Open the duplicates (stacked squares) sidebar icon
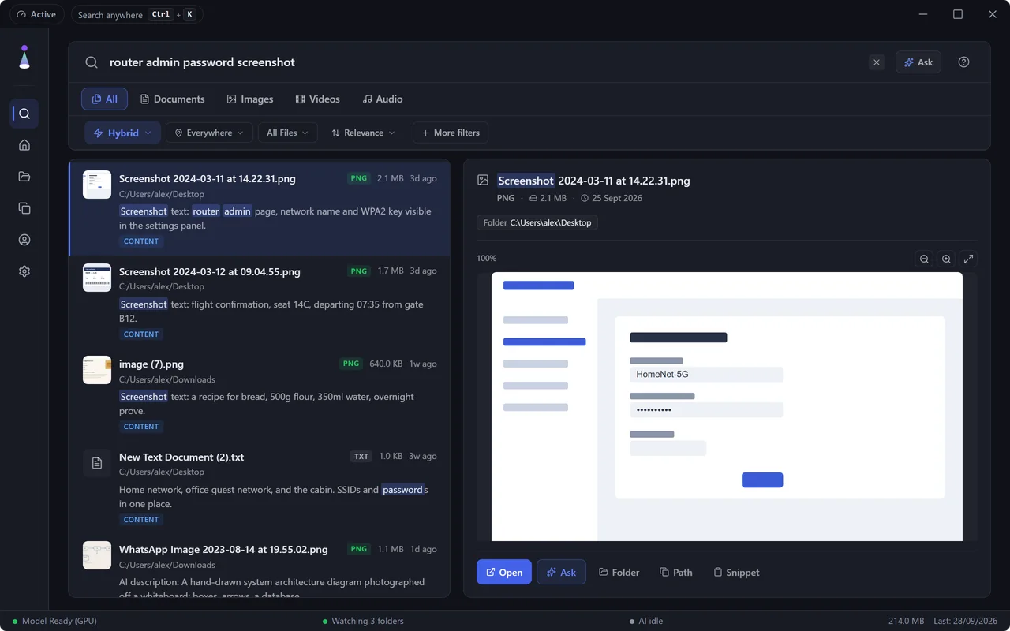Image resolution: width=1010 pixels, height=631 pixels. 24,208
